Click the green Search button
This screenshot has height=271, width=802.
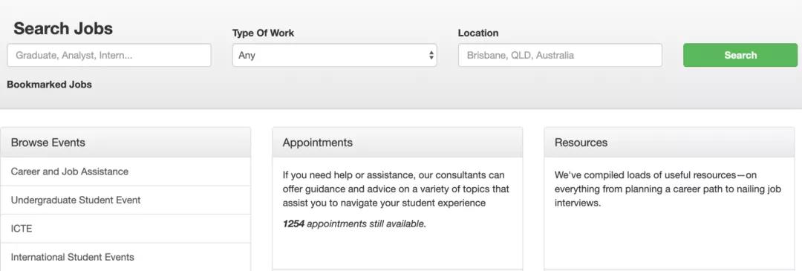[740, 55]
